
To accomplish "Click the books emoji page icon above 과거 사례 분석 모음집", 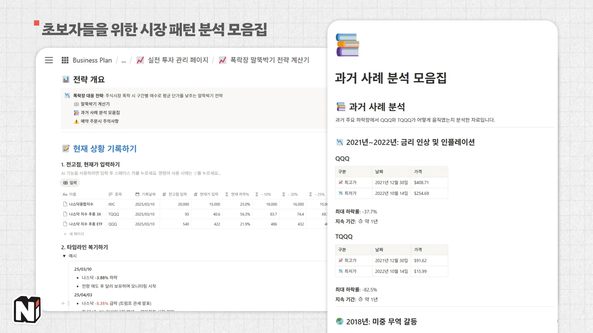I will (x=348, y=45).
